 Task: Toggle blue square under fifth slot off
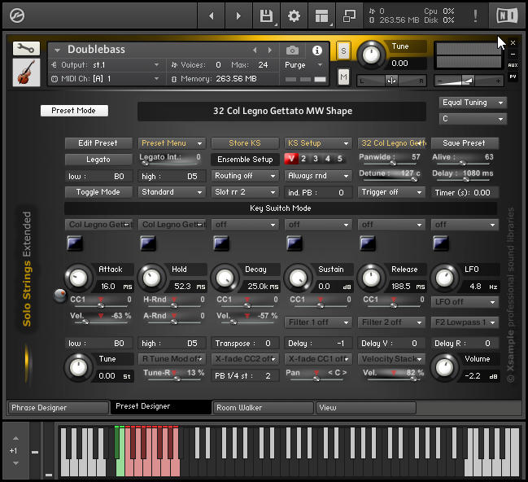[368, 243]
